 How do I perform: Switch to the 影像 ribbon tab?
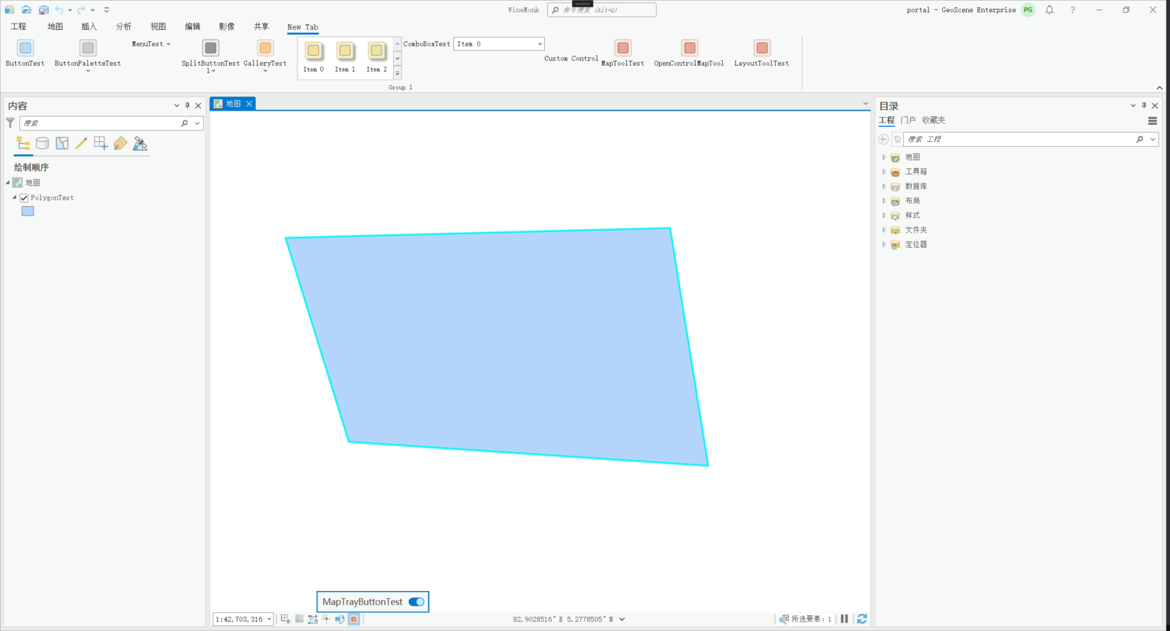[x=227, y=27]
